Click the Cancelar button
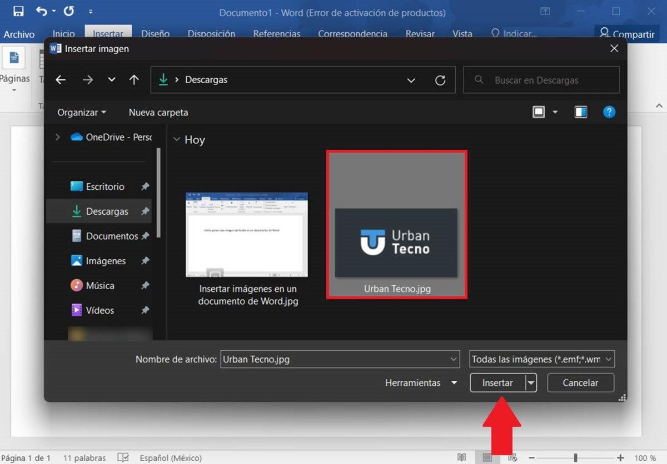 [x=580, y=382]
